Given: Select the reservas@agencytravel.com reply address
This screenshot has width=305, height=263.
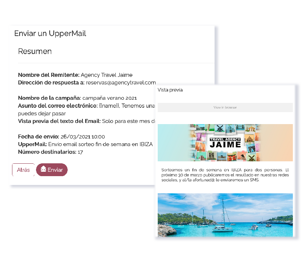Looking at the screenshot, I should click(121, 82).
